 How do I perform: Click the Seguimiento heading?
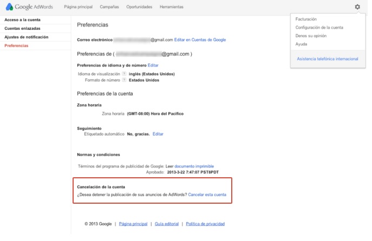tap(89, 128)
